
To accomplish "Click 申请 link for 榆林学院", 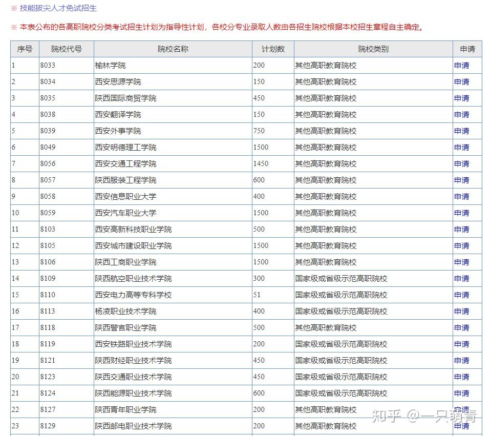I will click(x=461, y=66).
